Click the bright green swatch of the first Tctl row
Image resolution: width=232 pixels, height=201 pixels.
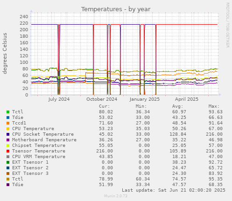[8, 112]
